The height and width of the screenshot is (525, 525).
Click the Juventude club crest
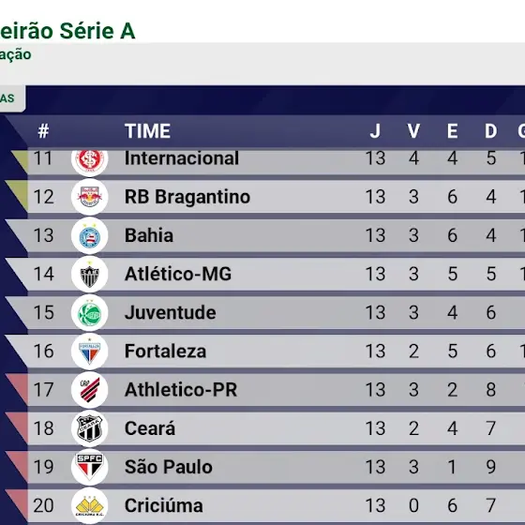point(89,313)
